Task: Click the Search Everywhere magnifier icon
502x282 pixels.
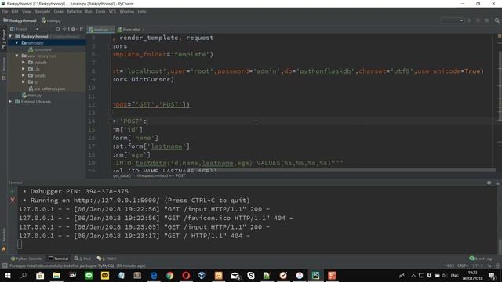Action: coord(497,20)
